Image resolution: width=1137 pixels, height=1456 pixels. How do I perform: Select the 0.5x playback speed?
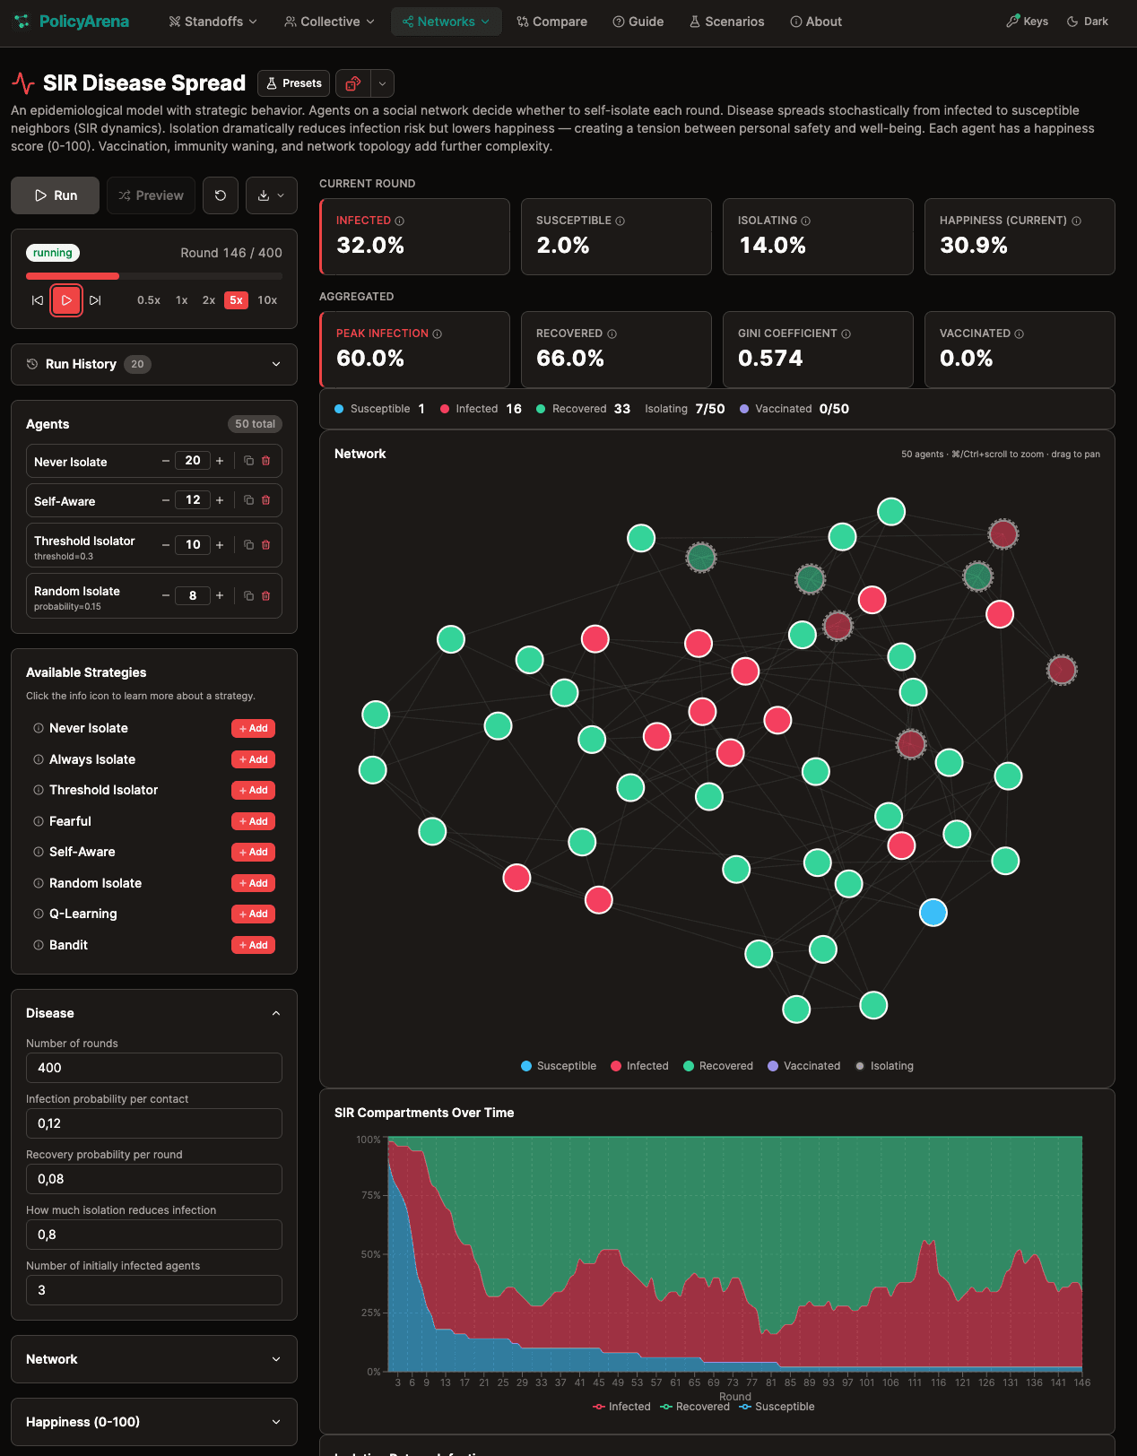149,300
